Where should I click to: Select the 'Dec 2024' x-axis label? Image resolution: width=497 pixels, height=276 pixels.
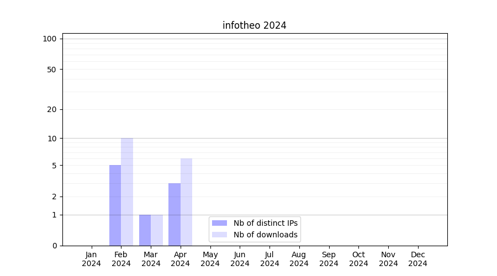coord(417,259)
